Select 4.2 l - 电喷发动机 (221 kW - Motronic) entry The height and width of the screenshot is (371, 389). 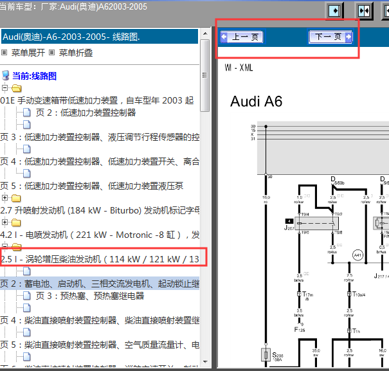[x=100, y=235]
